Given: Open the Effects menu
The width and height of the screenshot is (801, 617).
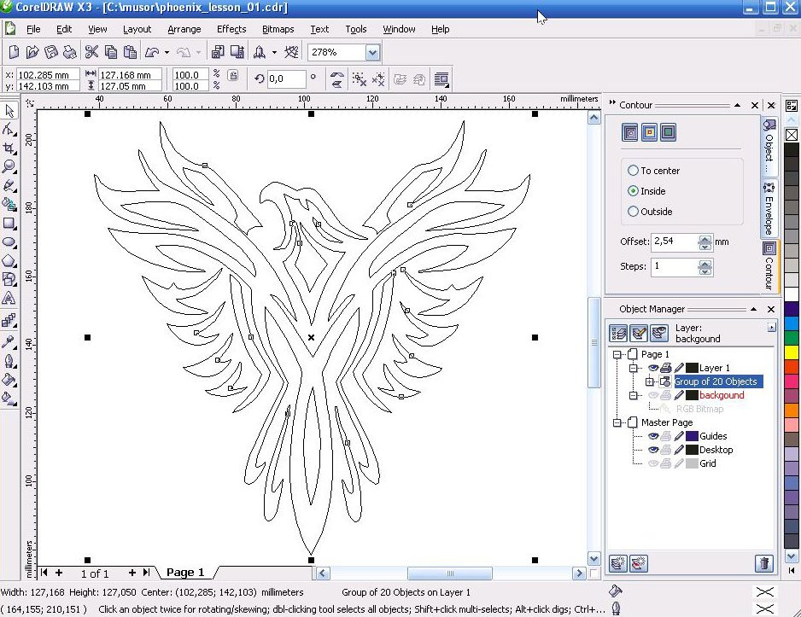Looking at the screenshot, I should [231, 29].
